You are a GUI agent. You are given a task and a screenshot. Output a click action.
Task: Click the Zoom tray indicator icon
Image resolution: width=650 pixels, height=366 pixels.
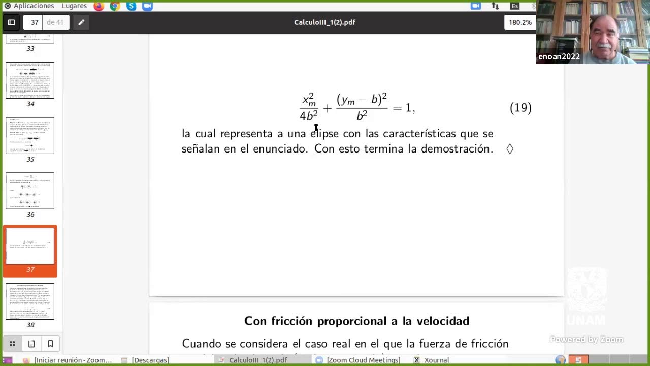click(x=476, y=6)
